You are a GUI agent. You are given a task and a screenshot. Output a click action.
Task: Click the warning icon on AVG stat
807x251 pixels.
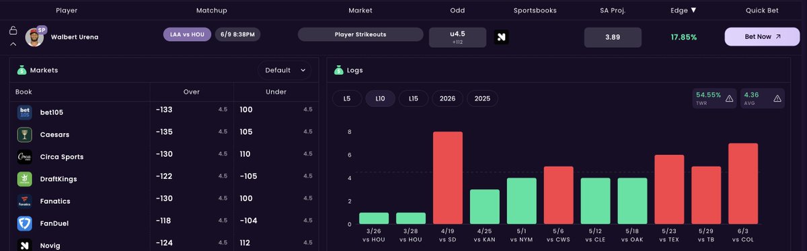pos(777,98)
